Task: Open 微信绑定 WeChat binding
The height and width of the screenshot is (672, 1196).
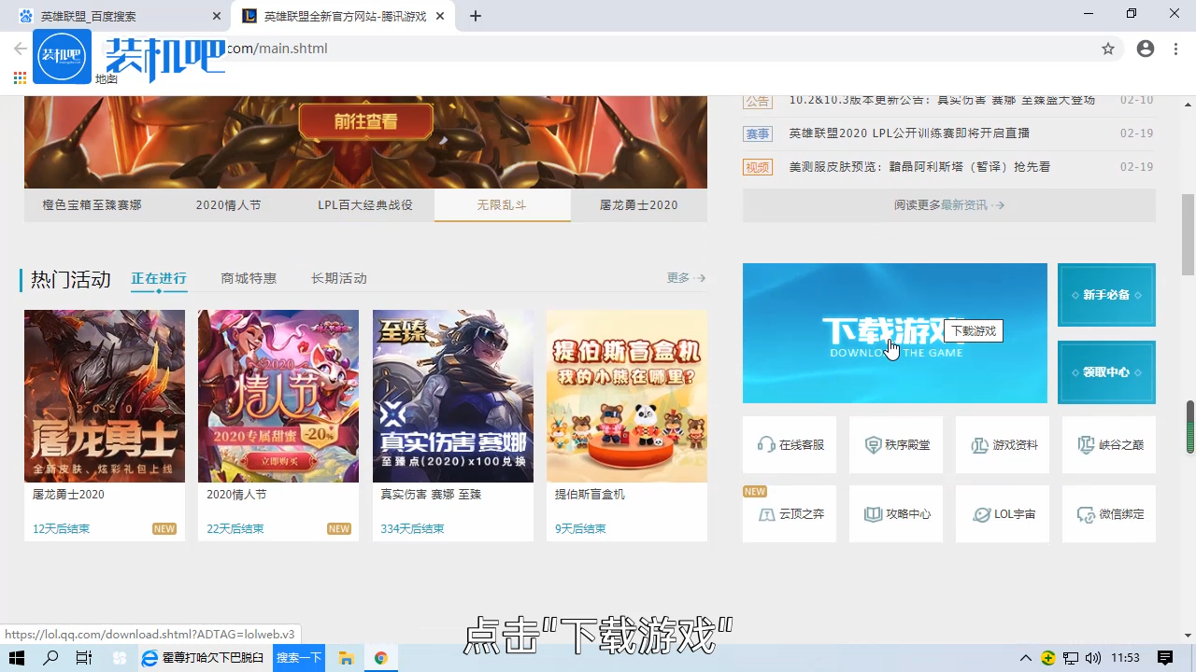Action: [x=1108, y=513]
